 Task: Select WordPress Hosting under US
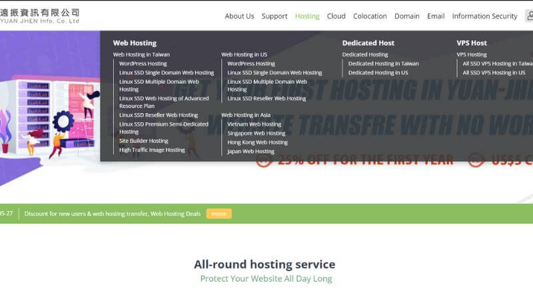point(251,63)
